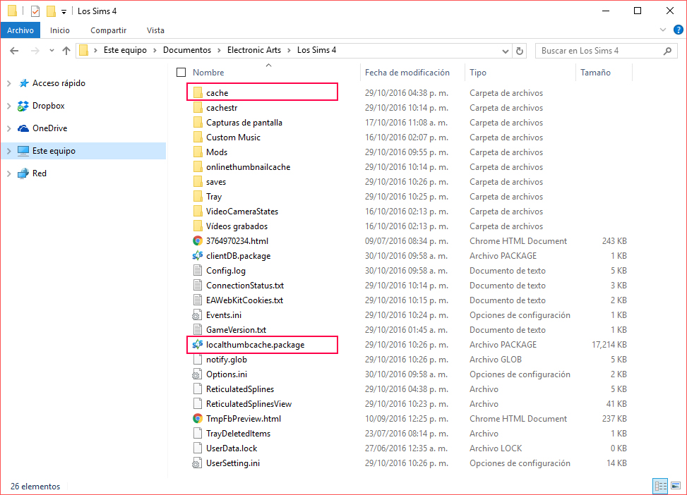The height and width of the screenshot is (495, 687).
Task: Select the Tray folder icon
Action: point(198,197)
